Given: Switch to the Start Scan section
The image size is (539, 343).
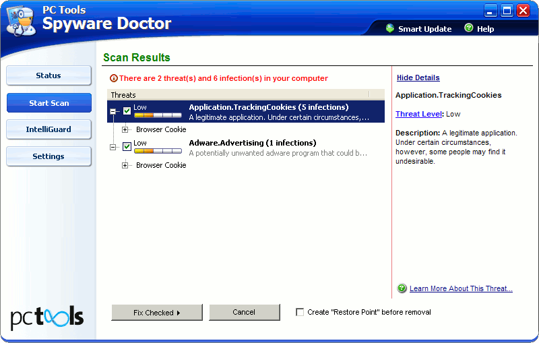Looking at the screenshot, I should [49, 102].
